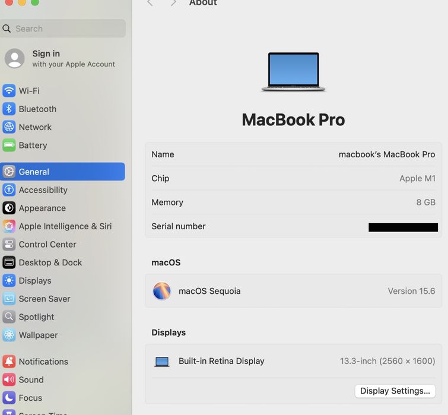Screen dimensions: 448x415
Task: Click the macOS Sequoia logo icon
Action: pos(162,291)
